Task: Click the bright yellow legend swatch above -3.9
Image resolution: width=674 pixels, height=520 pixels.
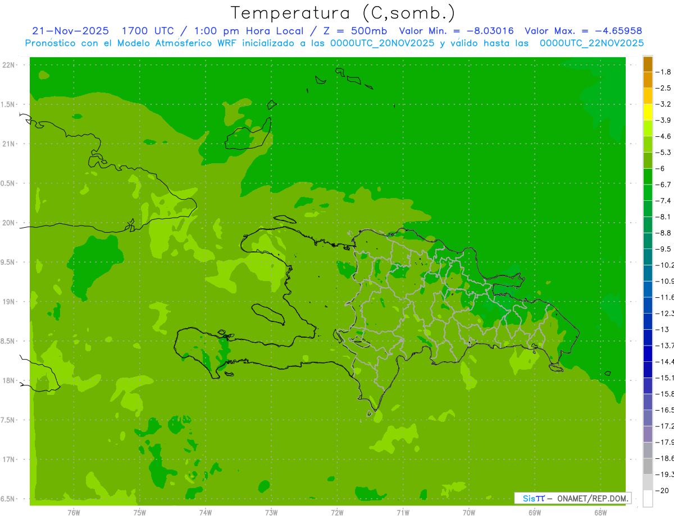Action: pyautogui.click(x=648, y=112)
